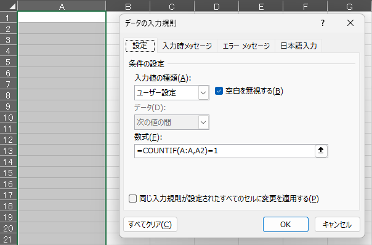
Task: Select row 6 header
Action: pyautogui.click(x=8, y=73)
